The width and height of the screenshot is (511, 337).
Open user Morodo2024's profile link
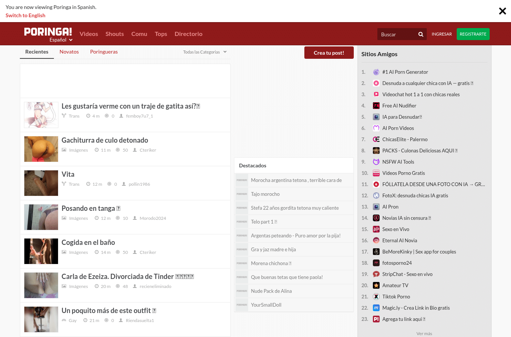153,218
